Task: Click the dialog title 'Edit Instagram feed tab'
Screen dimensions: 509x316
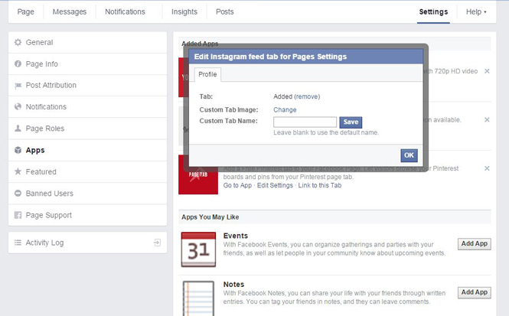Action: [270, 57]
